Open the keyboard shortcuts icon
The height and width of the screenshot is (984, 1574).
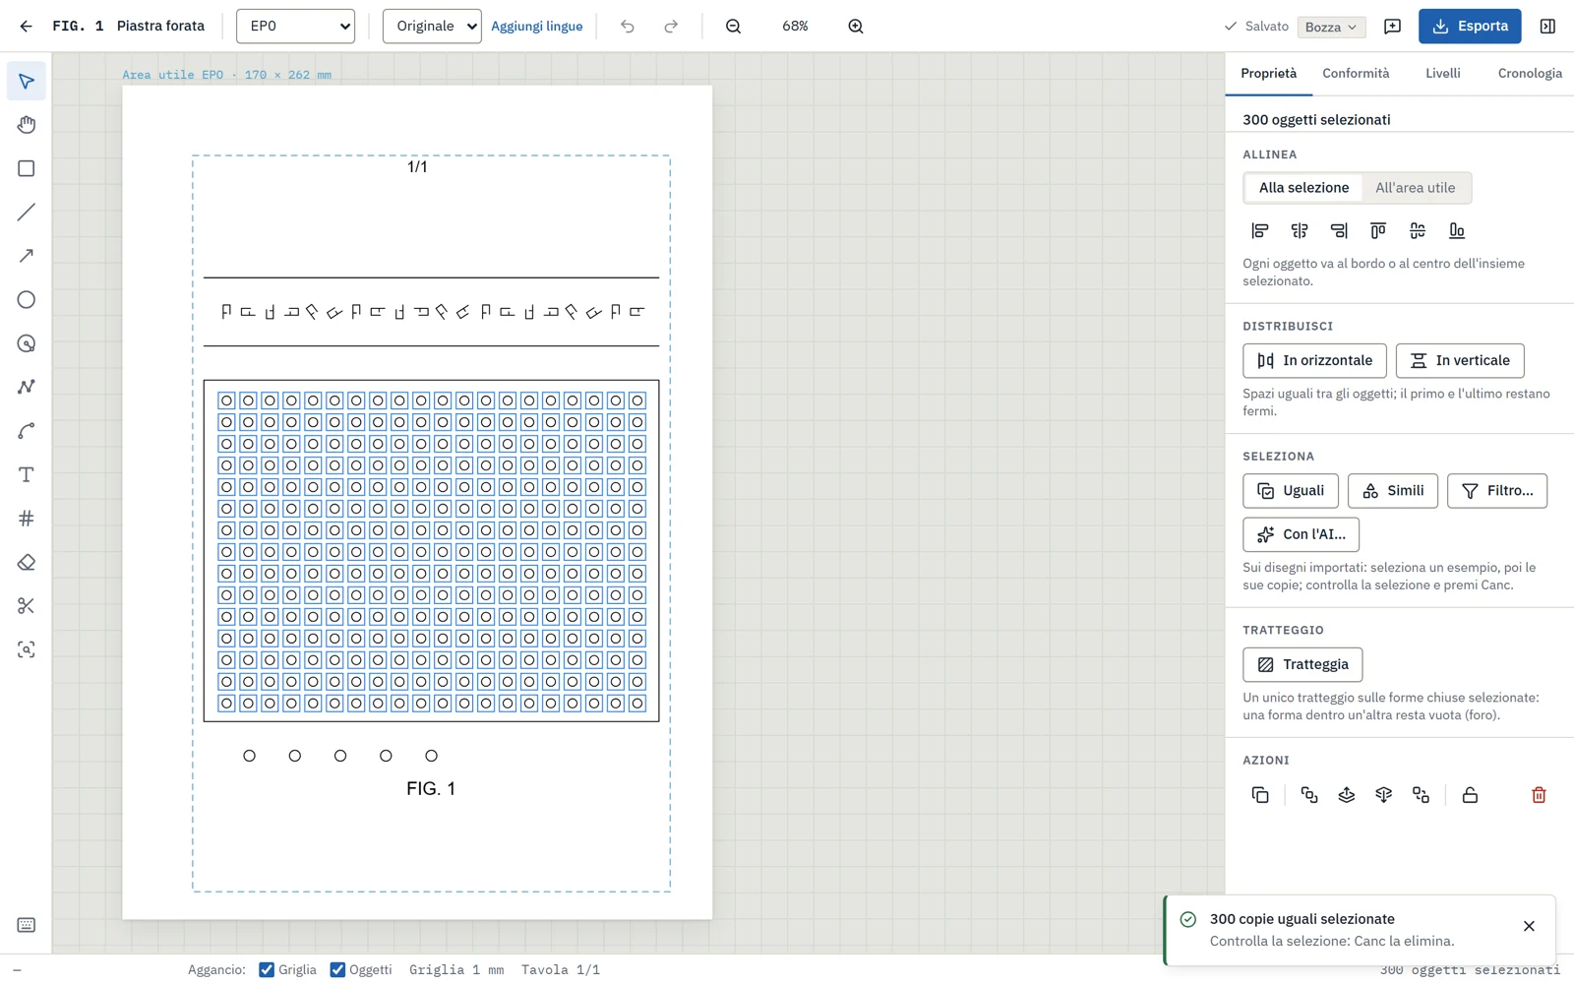[27, 925]
